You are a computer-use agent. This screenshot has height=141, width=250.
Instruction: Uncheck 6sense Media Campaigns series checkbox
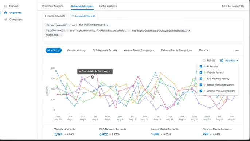(x=201, y=85)
